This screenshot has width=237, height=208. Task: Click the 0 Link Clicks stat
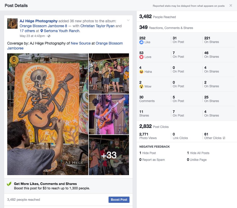click(180, 136)
